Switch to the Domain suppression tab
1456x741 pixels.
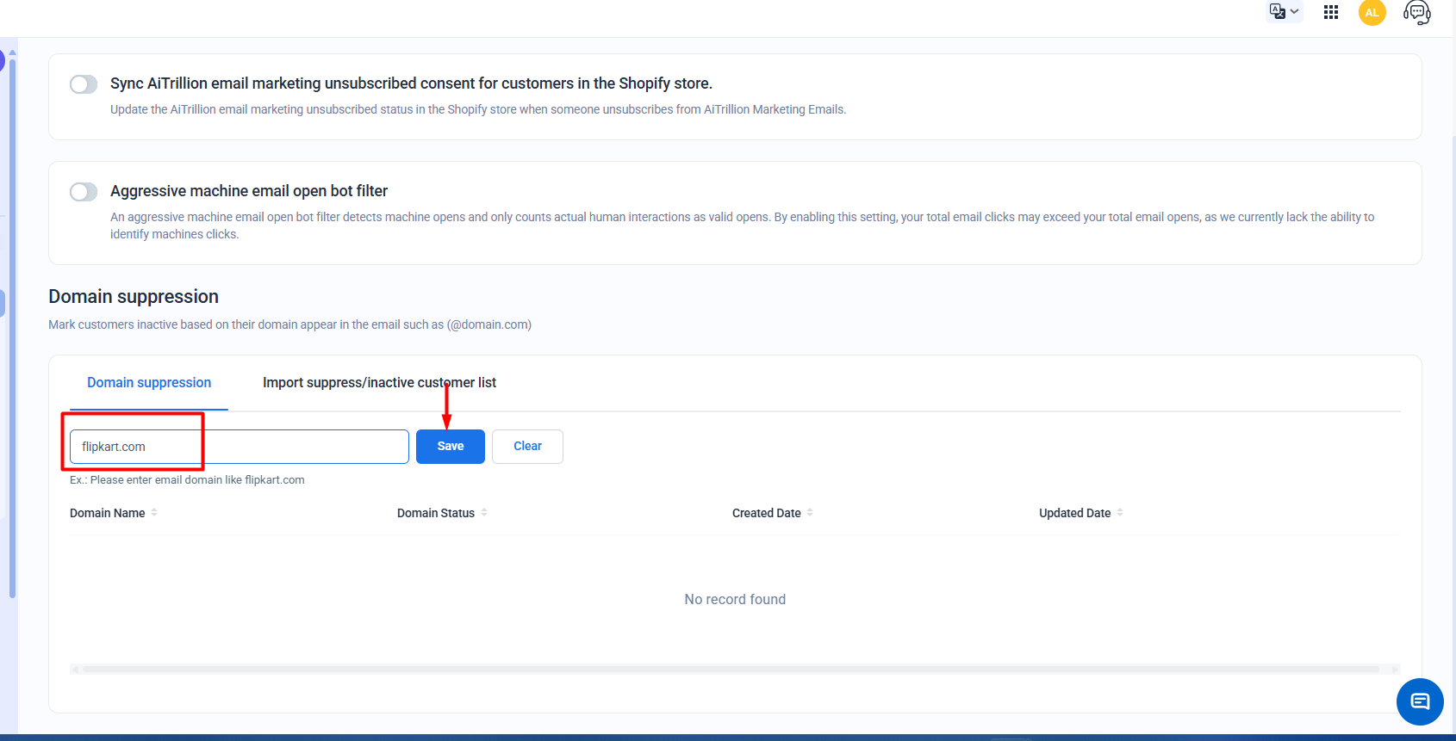click(149, 383)
